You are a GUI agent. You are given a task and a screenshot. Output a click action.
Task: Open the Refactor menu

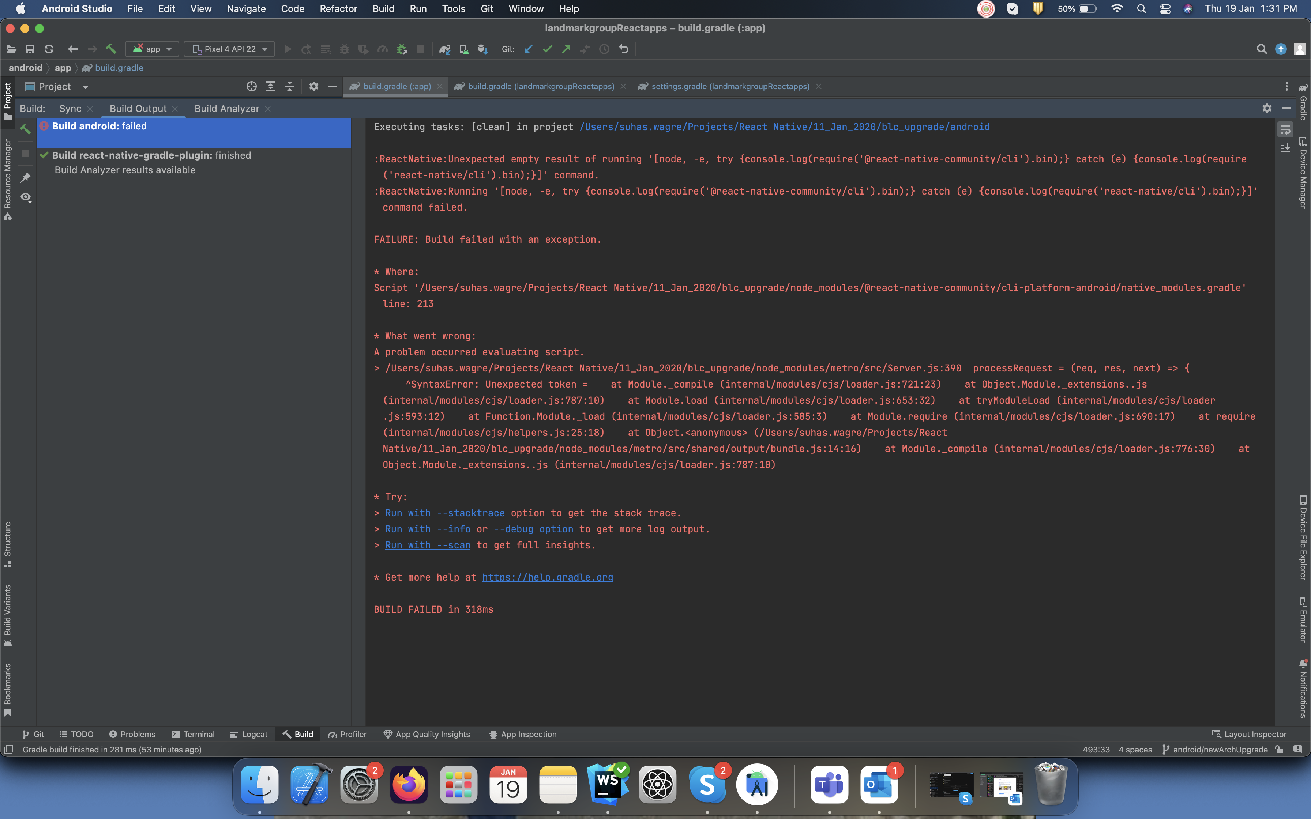(x=339, y=9)
